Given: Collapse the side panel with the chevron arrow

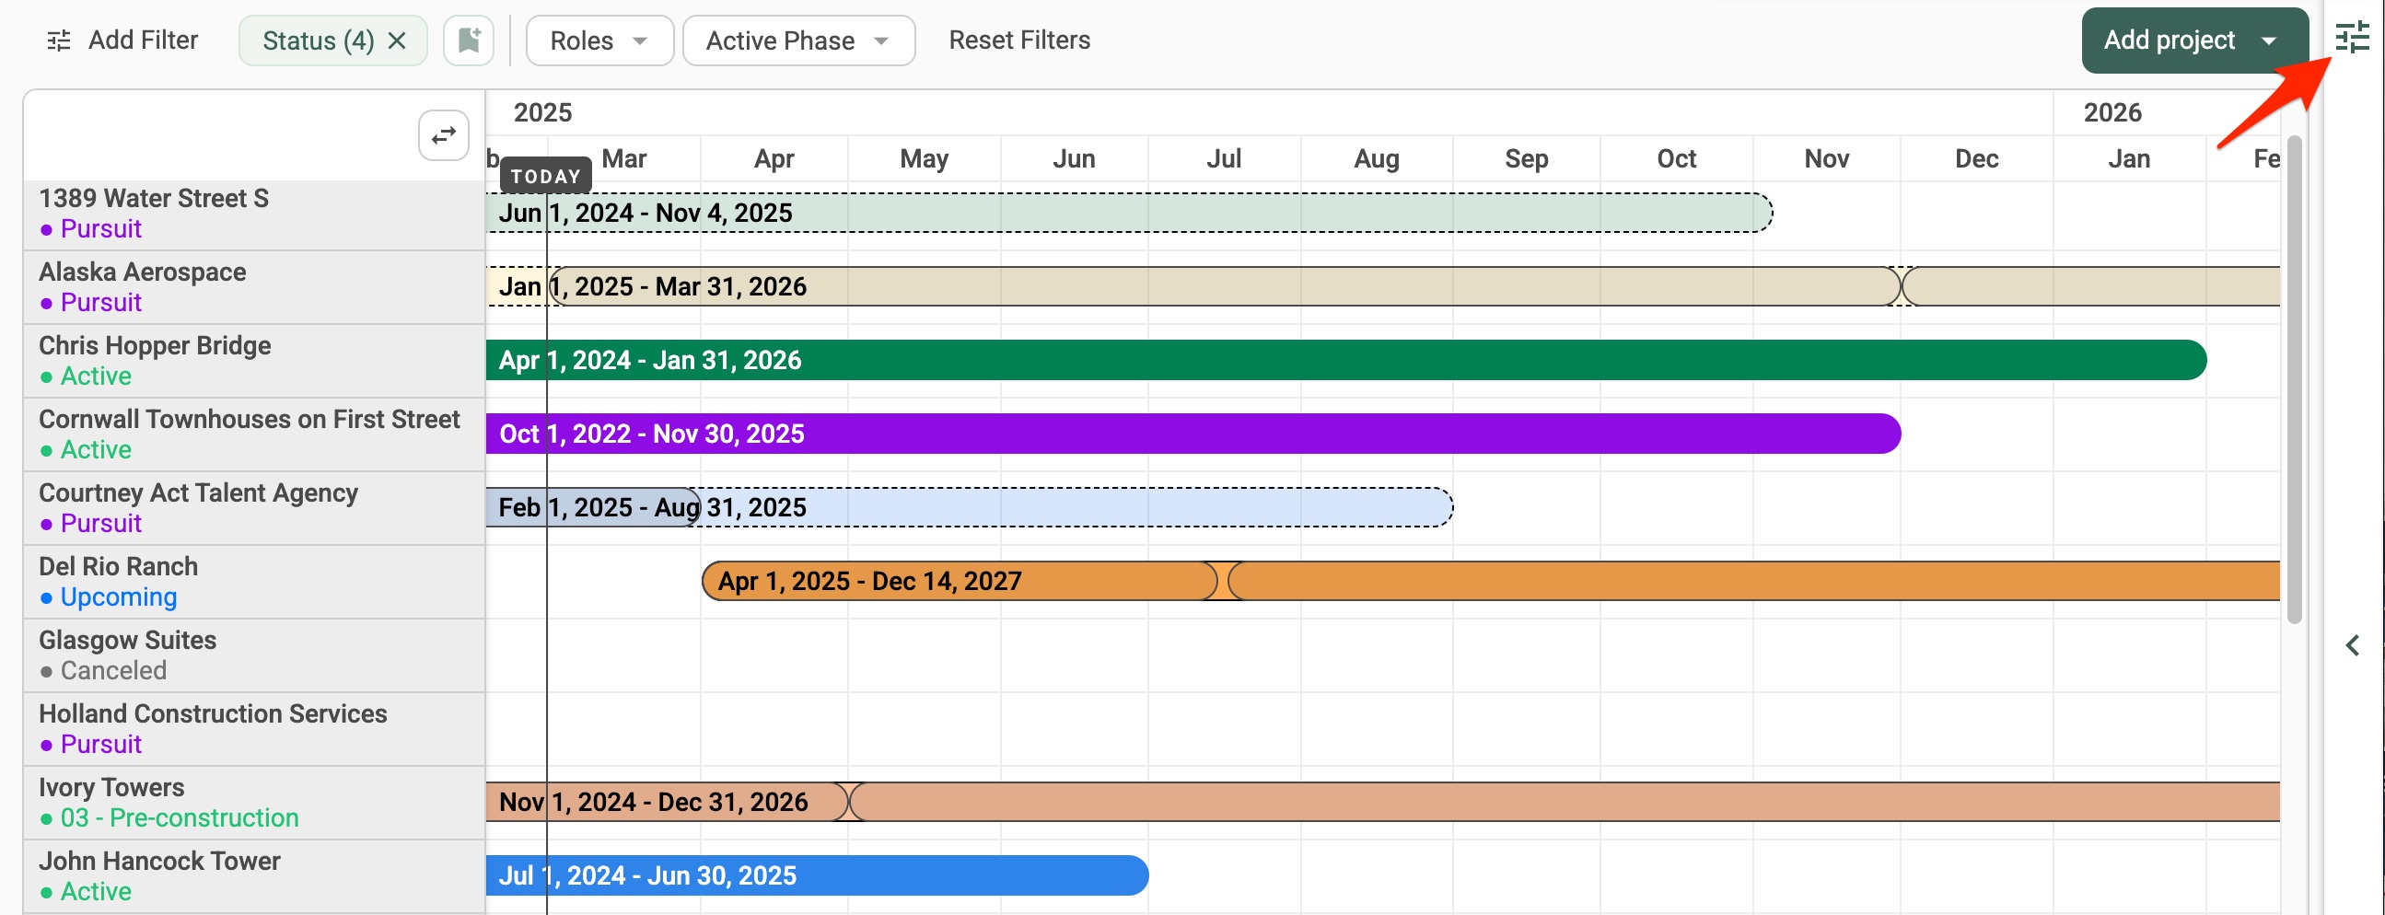Looking at the screenshot, I should pos(2353,645).
